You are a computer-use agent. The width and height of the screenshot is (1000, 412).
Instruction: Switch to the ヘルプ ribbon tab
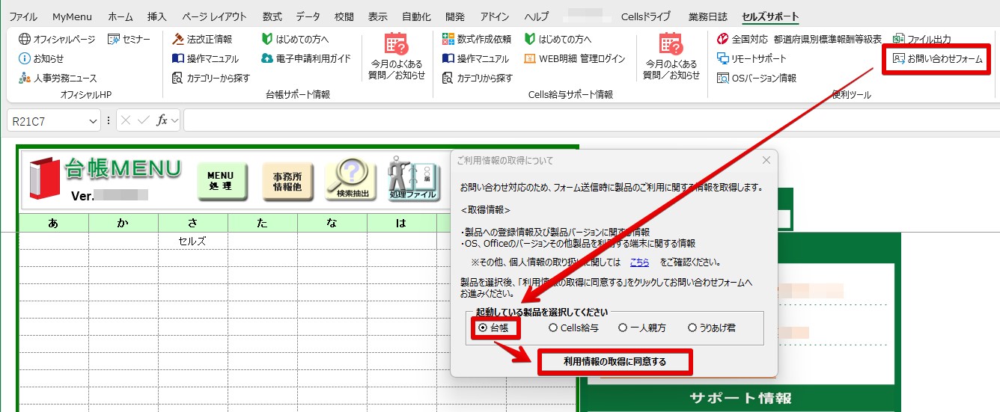tap(536, 16)
